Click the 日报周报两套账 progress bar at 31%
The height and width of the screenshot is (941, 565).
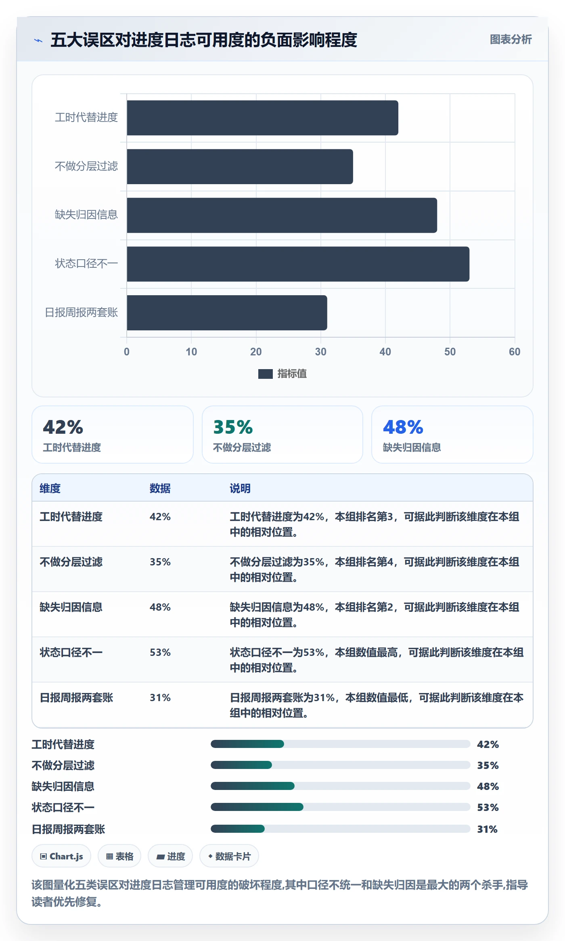coord(341,829)
